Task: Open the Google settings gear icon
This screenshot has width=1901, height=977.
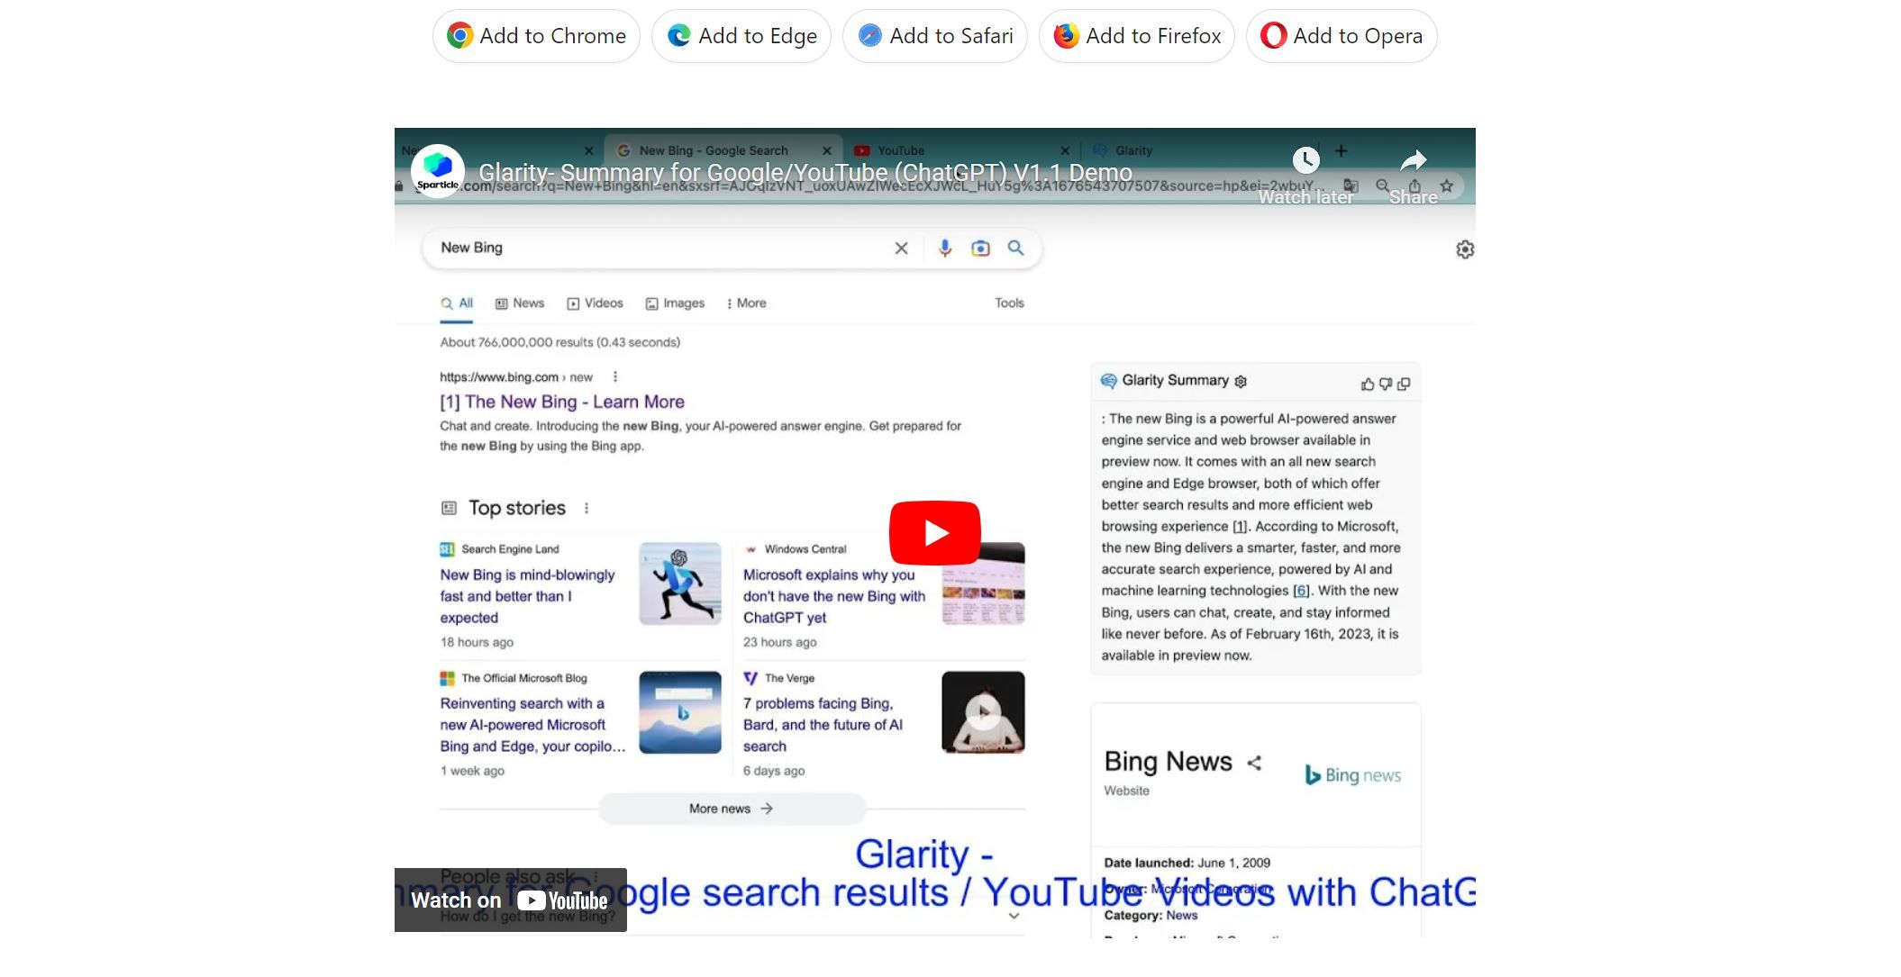Action: [x=1465, y=249]
